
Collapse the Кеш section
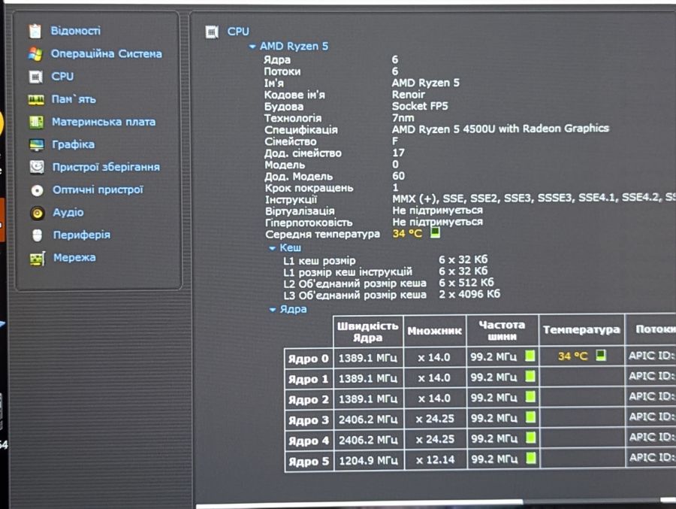coord(273,248)
